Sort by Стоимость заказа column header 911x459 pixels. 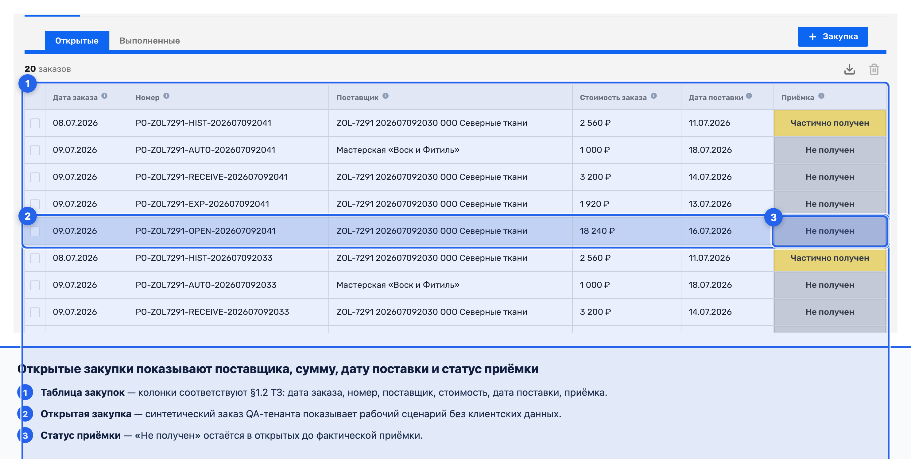click(x=613, y=98)
